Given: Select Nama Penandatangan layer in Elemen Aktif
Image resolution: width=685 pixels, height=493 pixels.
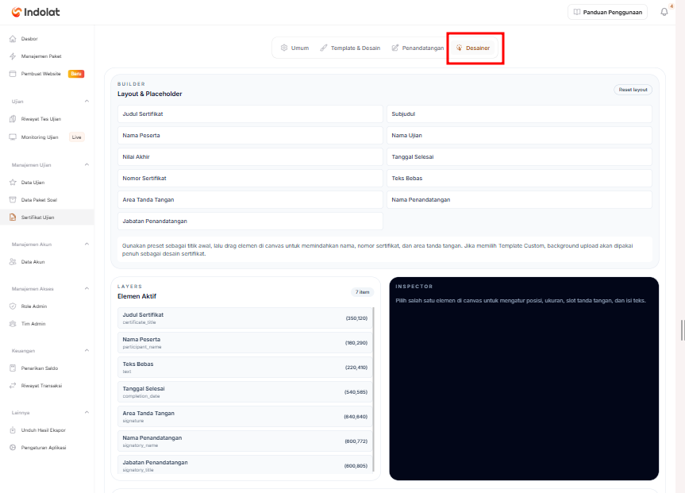Looking at the screenshot, I should (244, 441).
